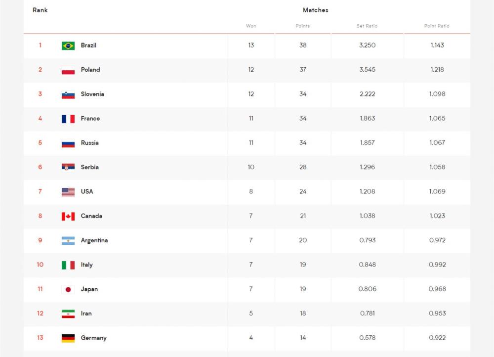The height and width of the screenshot is (357, 494).
Task: Sort by the Won column header
Action: click(x=251, y=26)
